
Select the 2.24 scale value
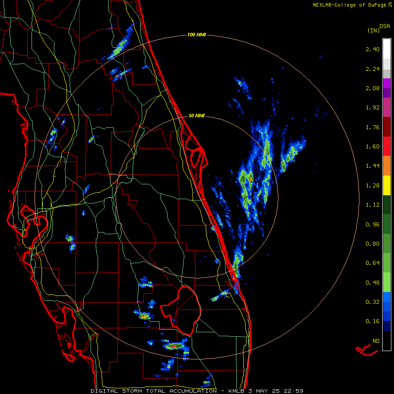tap(373, 69)
